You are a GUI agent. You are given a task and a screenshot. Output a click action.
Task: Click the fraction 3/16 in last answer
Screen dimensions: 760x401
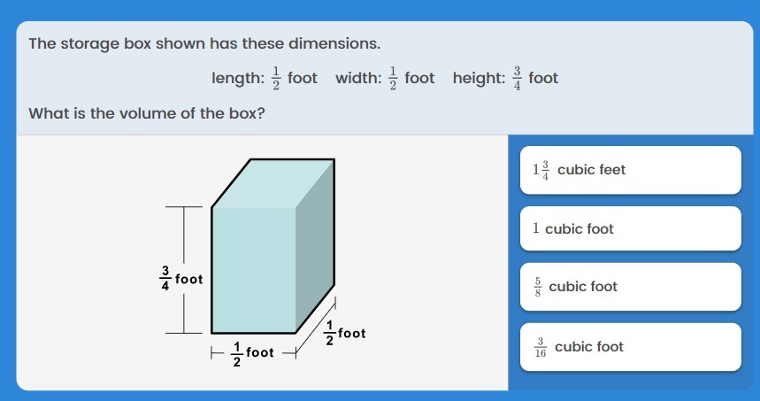(541, 347)
